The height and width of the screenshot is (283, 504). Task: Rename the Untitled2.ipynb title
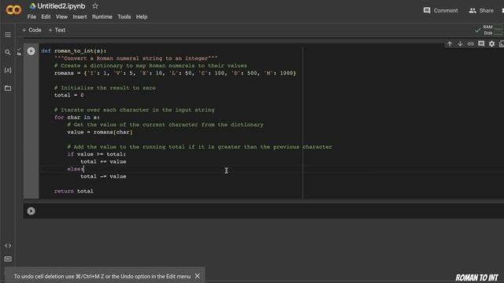61,6
